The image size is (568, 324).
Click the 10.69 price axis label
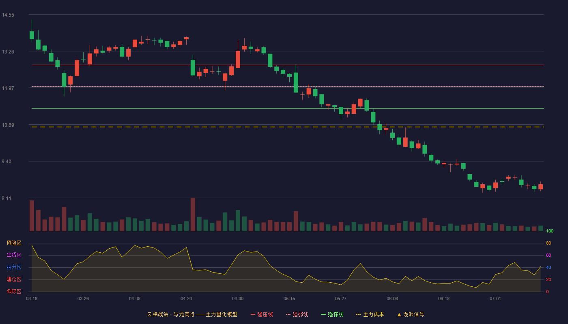[x=8, y=125]
